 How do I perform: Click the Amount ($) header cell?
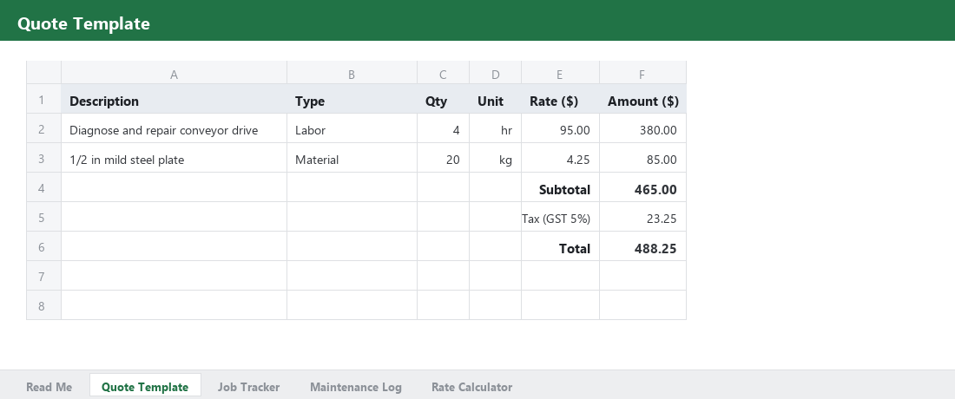coord(642,99)
